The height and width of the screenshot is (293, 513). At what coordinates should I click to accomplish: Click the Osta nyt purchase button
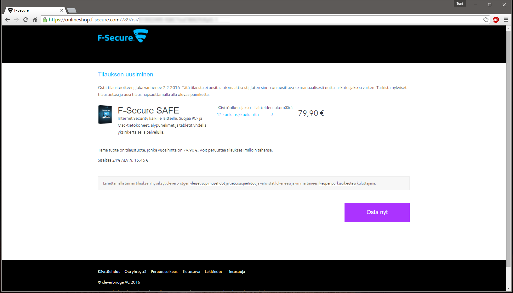377,212
